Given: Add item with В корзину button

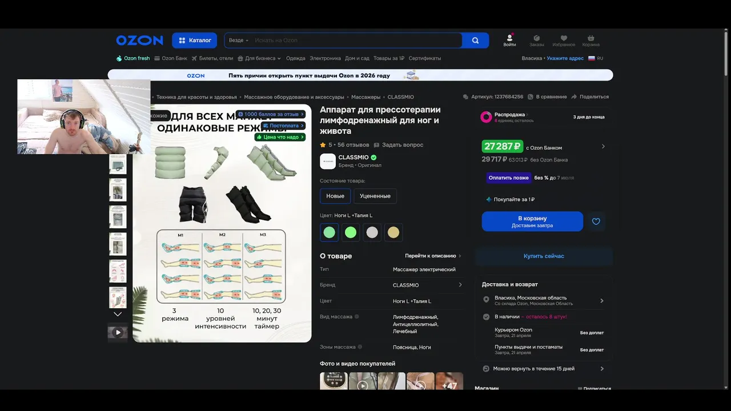Looking at the screenshot, I should pos(532,221).
